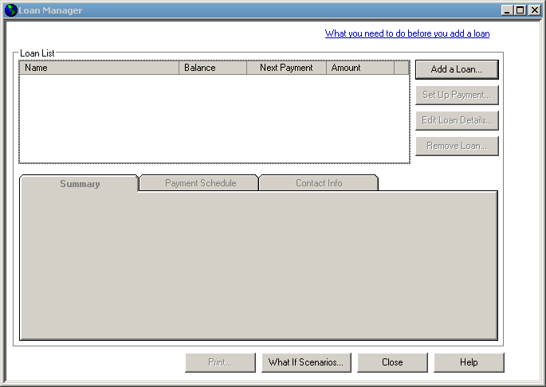546x387 pixels.
Task: Close the window with title bar X
Action: pyautogui.click(x=534, y=10)
